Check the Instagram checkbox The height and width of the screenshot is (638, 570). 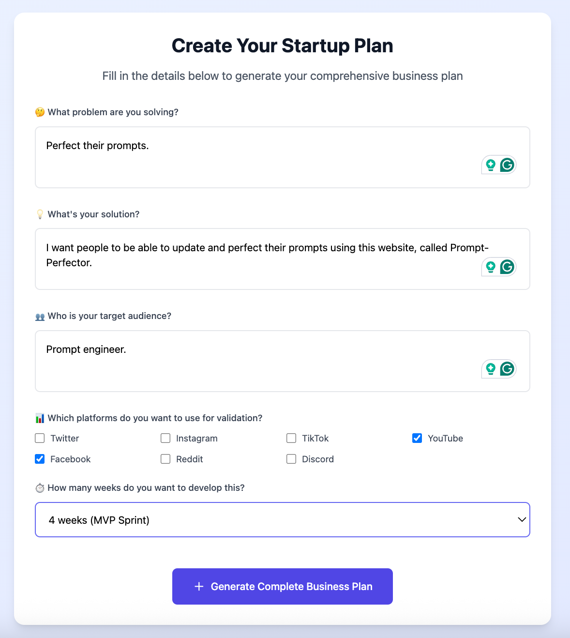(x=165, y=438)
